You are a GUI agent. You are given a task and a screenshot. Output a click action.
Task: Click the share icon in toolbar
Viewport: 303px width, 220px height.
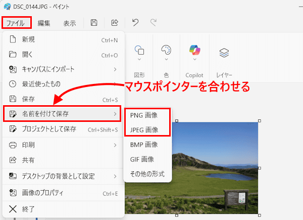[x=115, y=23]
